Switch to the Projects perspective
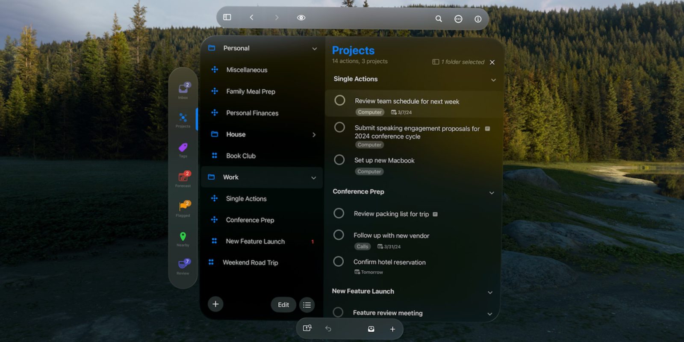684x342 pixels. point(183,120)
